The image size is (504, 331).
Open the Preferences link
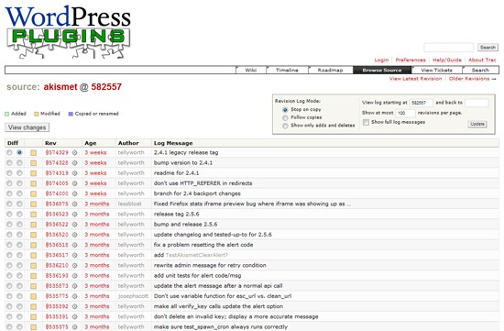tap(411, 61)
